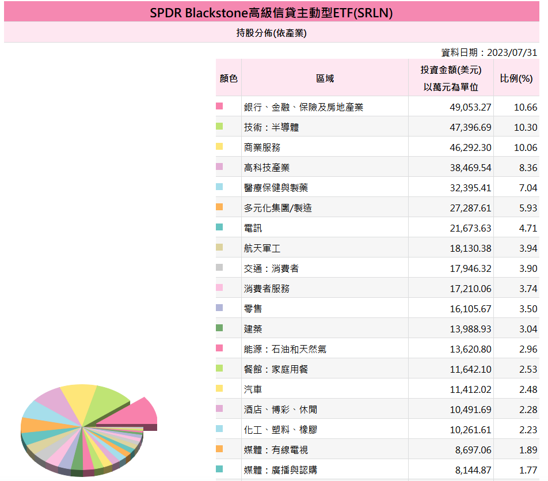The image size is (548, 481).
Task: Click the 區域 column header
Action: [325, 78]
